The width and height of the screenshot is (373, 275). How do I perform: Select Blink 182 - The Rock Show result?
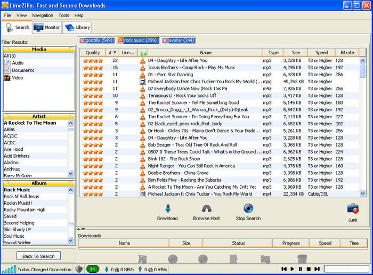point(220,159)
